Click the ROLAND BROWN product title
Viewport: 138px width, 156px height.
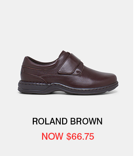[67, 121]
